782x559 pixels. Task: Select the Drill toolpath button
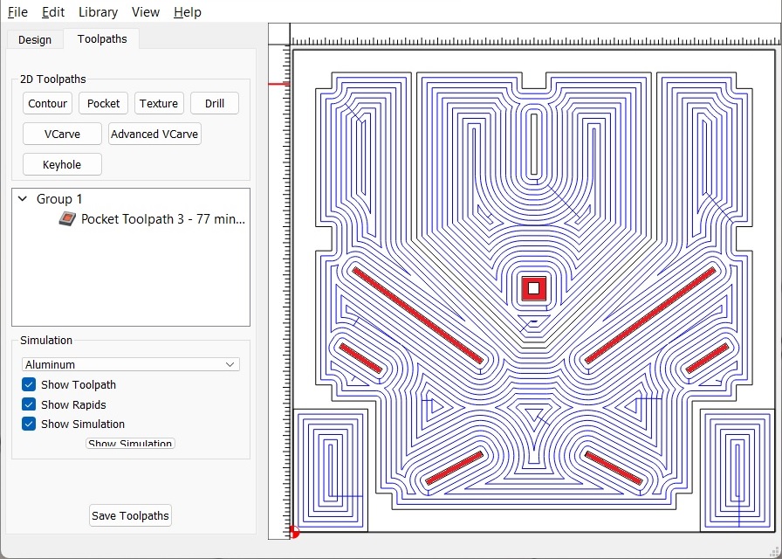[215, 104]
